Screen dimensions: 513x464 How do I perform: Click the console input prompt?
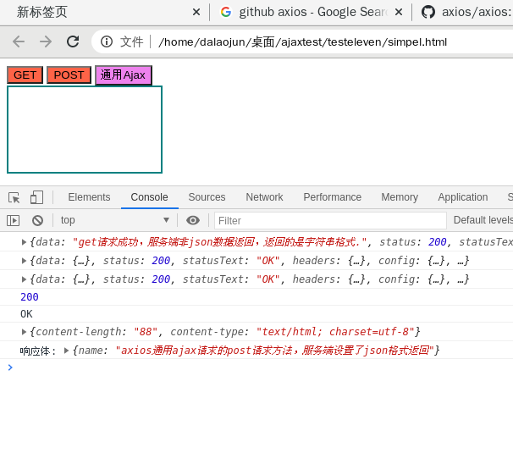[262, 367]
